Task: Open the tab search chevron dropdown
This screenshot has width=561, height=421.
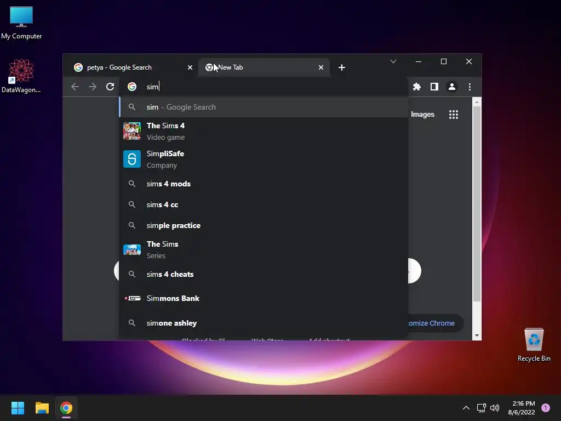Action: [x=393, y=61]
